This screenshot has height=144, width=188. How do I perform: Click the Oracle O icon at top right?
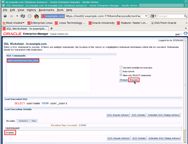pyautogui.click(x=185, y=34)
